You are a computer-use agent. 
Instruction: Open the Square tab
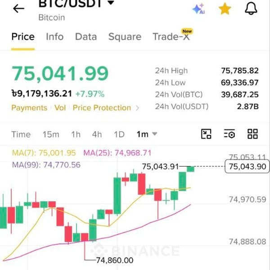tap(125, 37)
